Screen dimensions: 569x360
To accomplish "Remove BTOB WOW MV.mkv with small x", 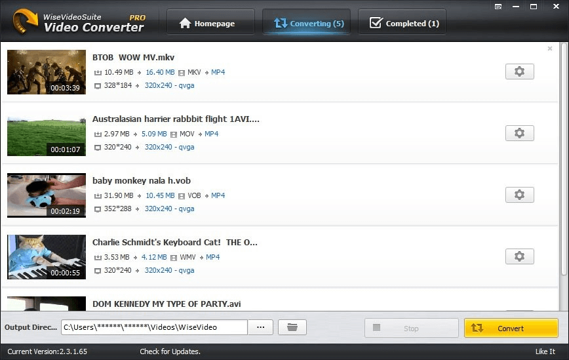I will click(x=550, y=49).
